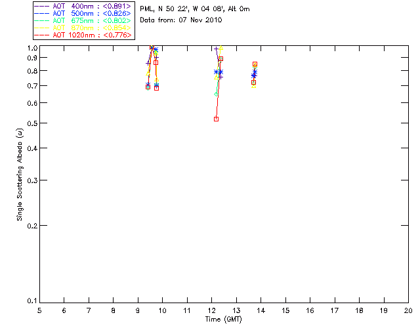Click the x-axis tick label 16
This screenshot has width=420, height=336.
pos(310,310)
